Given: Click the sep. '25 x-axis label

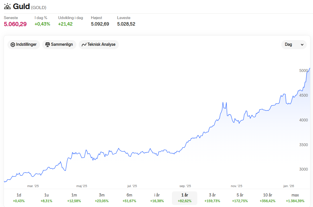Looking at the screenshot, I should pos(185,186).
